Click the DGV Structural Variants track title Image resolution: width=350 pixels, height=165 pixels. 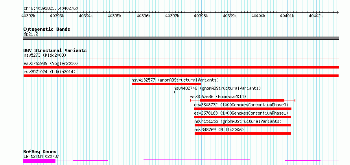click(x=55, y=50)
